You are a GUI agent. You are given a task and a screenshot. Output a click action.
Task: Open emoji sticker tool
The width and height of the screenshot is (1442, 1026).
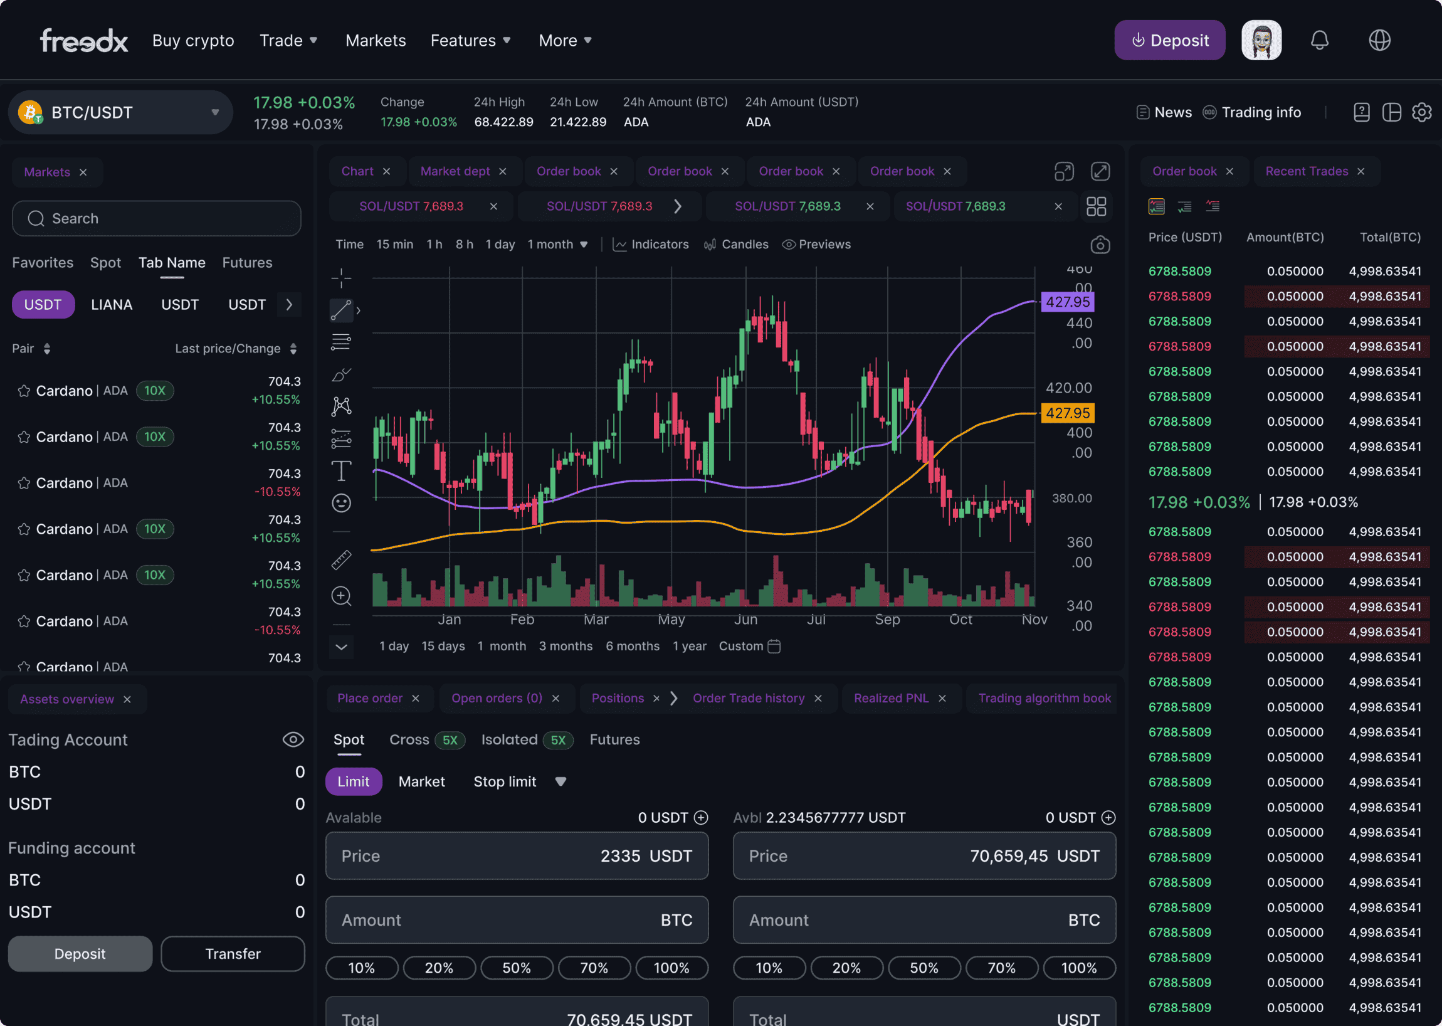coord(341,503)
